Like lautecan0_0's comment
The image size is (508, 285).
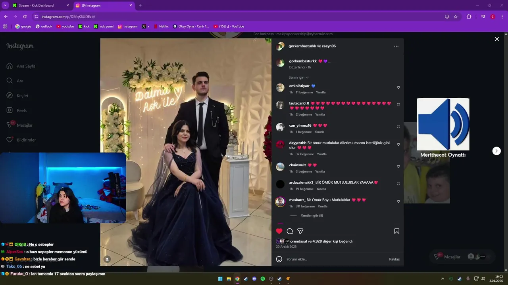coord(398,105)
